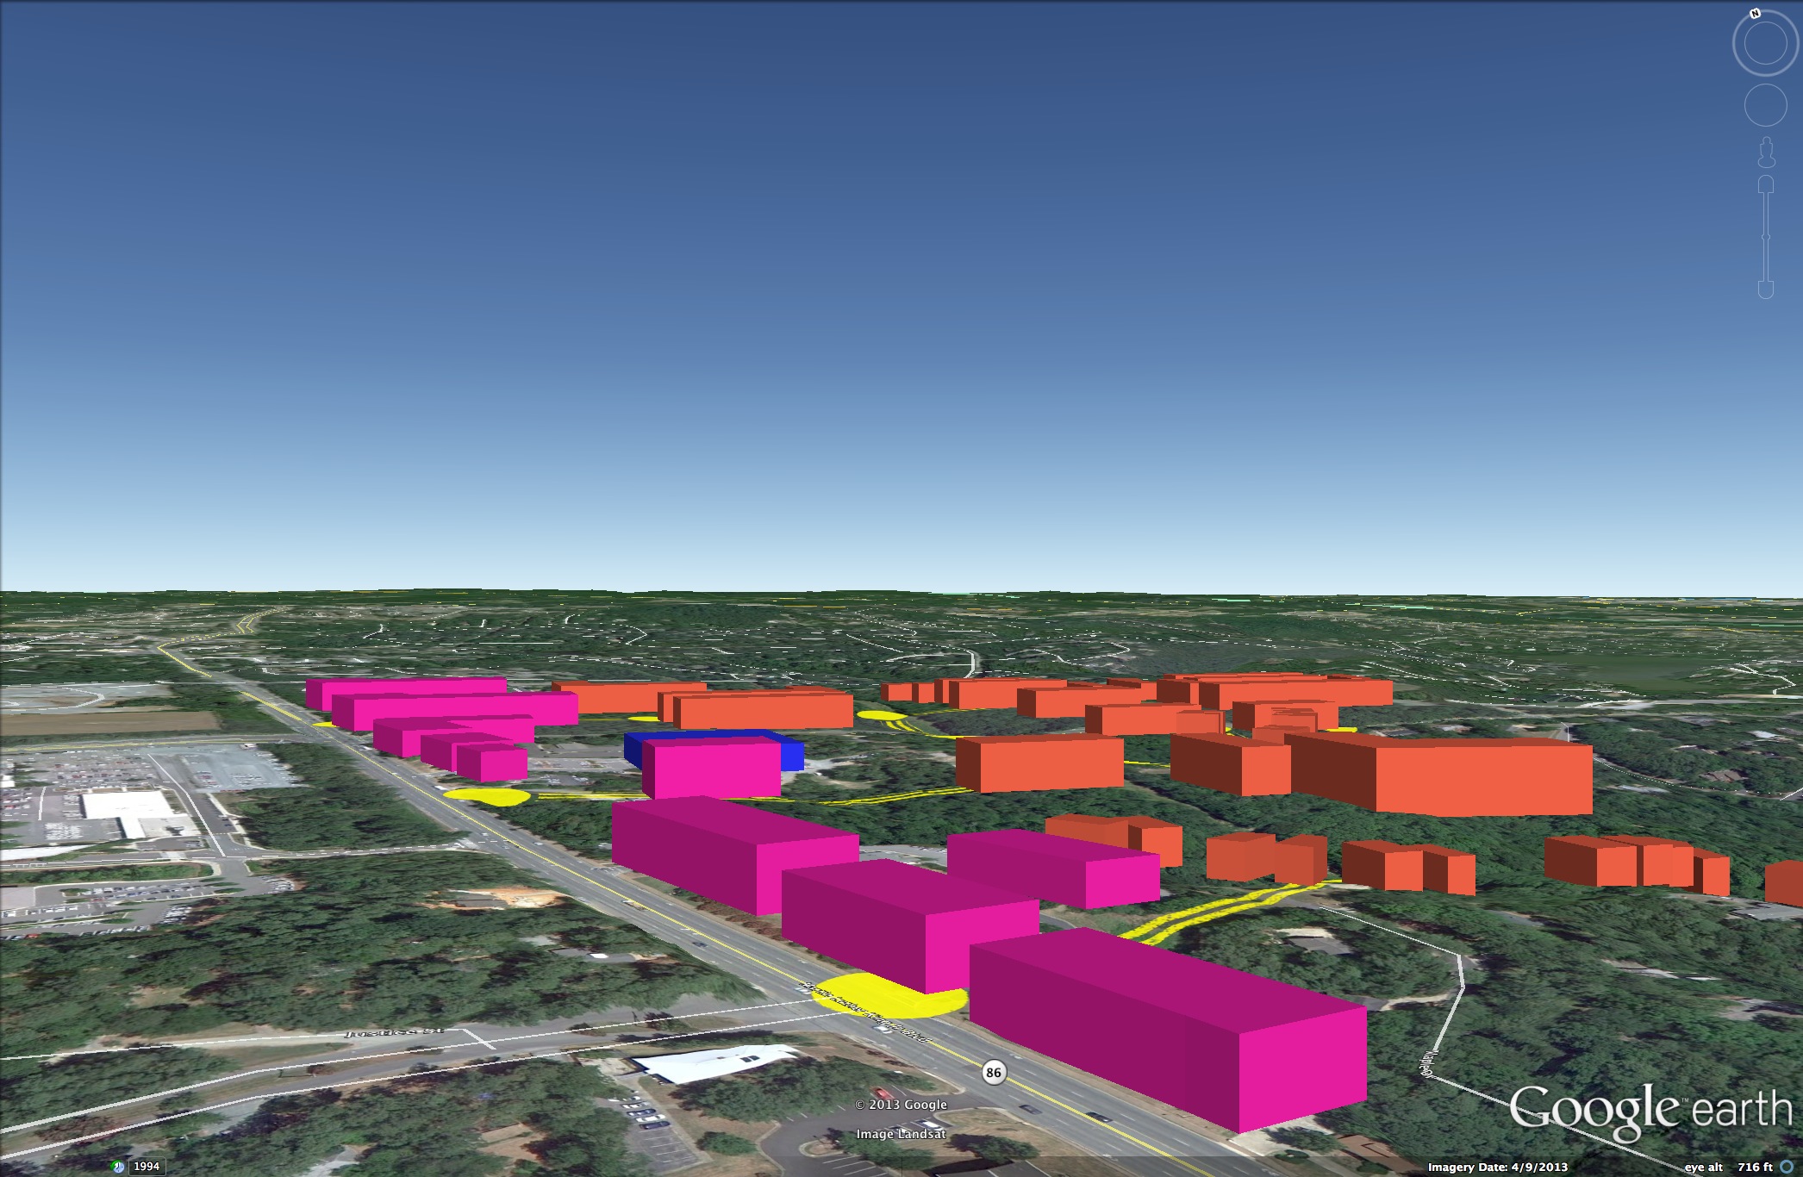Select the Street View pegman icon
1803x1177 pixels.
pos(1766,154)
